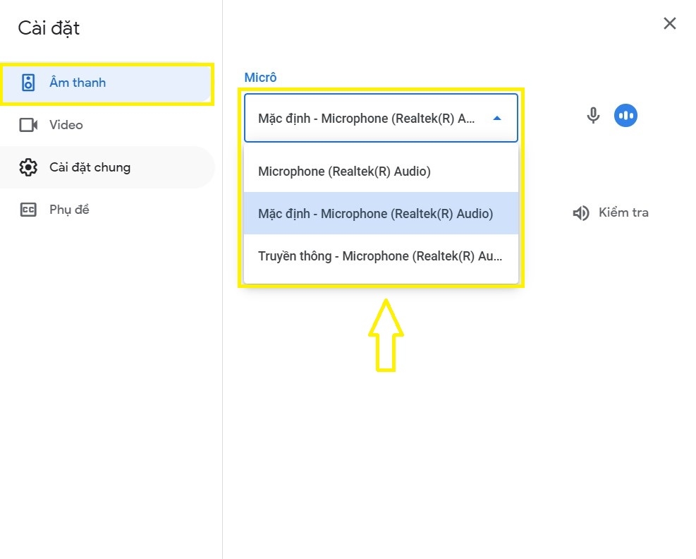This screenshot has height=559, width=696.
Task: Click the speaker icon beside Âm thanh
Action: coord(28,83)
